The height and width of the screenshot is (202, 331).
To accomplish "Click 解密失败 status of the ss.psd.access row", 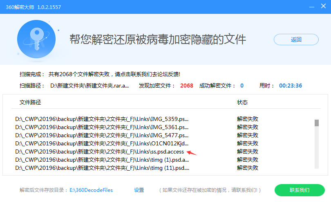I will point(248,152).
